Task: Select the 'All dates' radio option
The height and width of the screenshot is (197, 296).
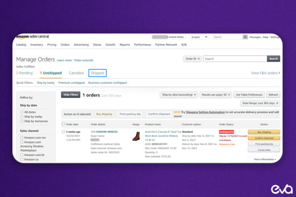Action: pyautogui.click(x=21, y=112)
